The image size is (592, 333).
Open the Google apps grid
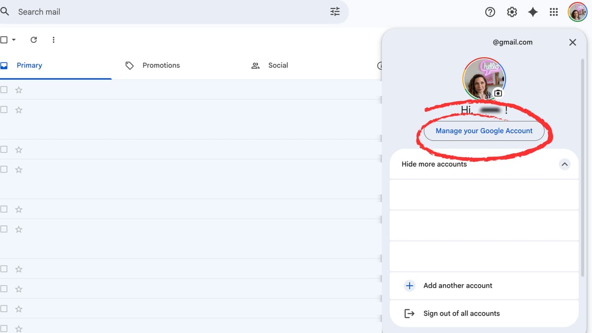pyautogui.click(x=554, y=11)
